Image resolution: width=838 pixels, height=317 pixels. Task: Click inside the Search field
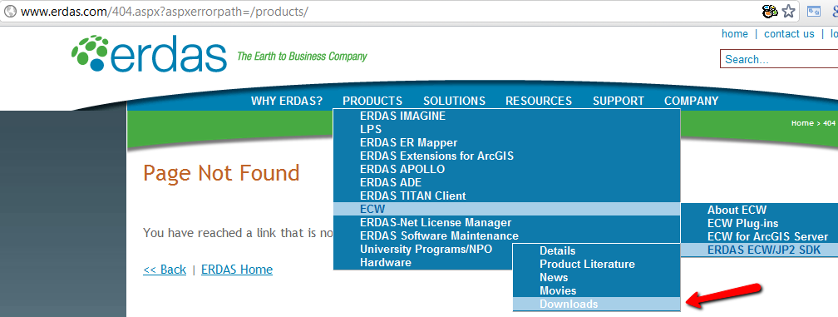coord(779,59)
